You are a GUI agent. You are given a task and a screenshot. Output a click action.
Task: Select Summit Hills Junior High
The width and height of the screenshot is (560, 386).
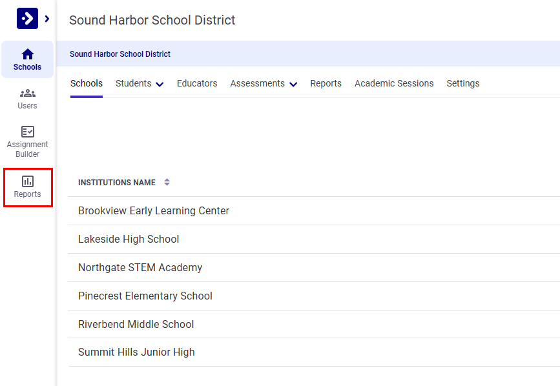(138, 352)
